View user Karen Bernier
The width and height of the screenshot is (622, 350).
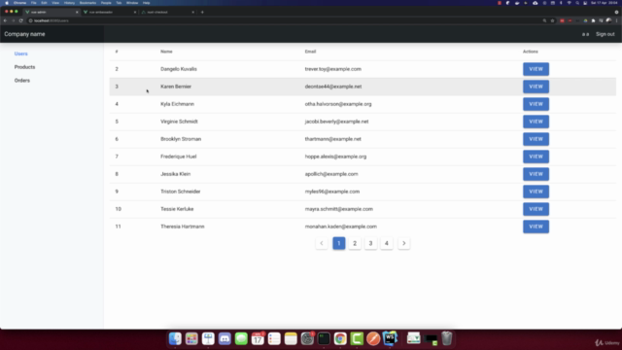pyautogui.click(x=536, y=87)
